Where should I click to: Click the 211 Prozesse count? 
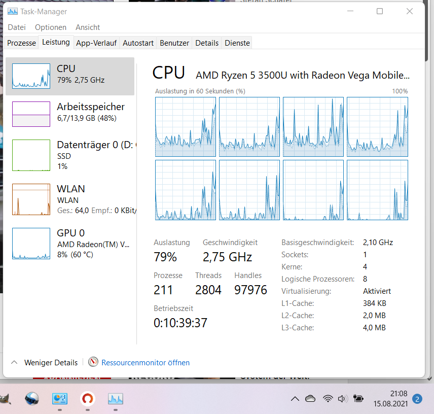pyautogui.click(x=163, y=290)
